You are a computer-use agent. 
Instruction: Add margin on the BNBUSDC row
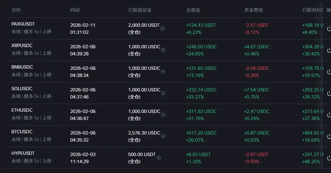pyautogui.click(x=163, y=72)
